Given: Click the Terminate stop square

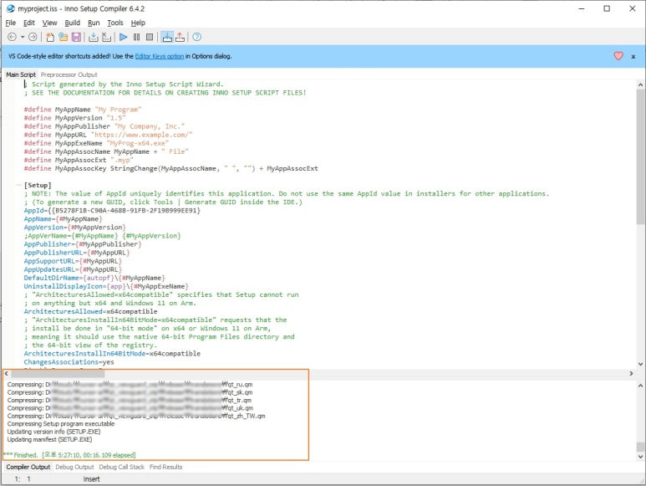Looking at the screenshot, I should pyautogui.click(x=150, y=37).
